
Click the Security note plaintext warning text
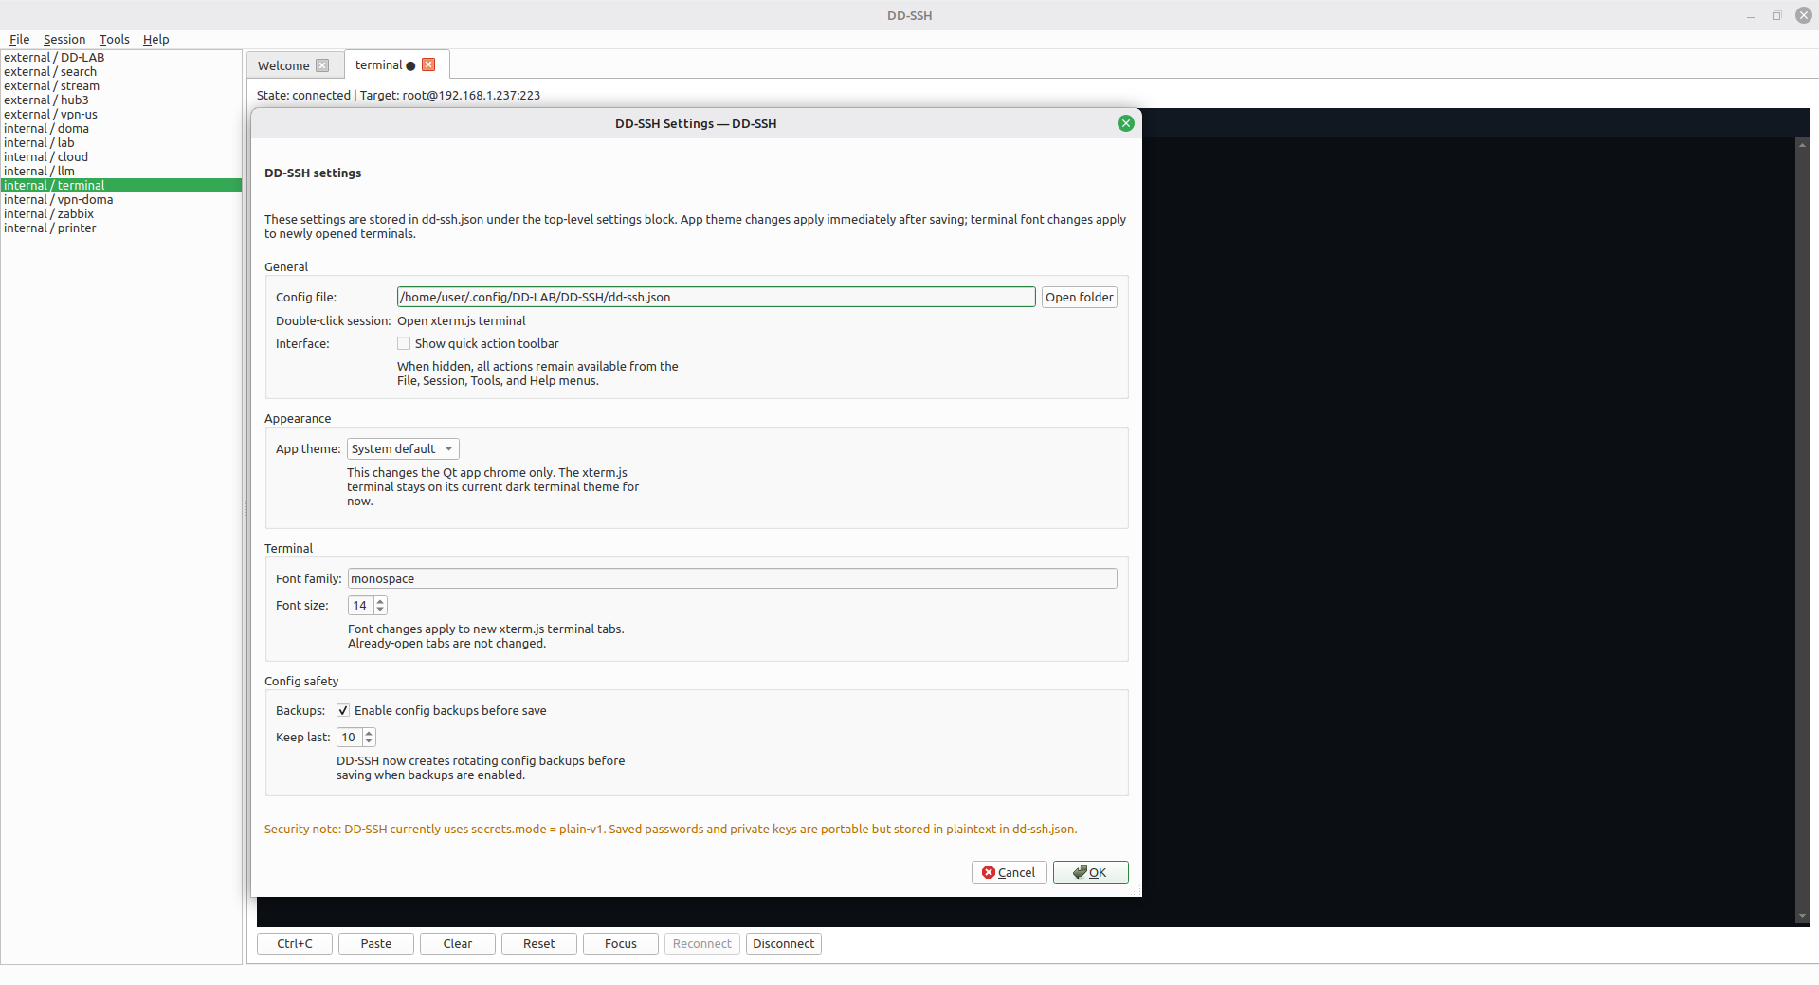(670, 829)
